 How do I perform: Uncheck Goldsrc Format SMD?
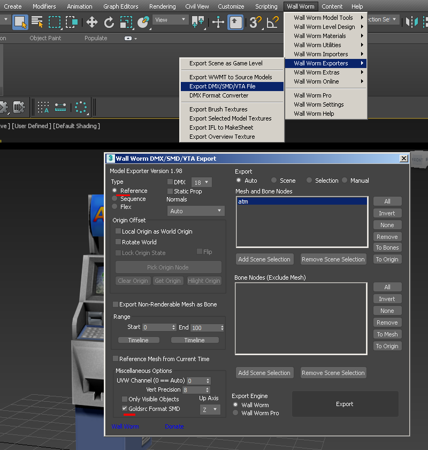tap(125, 408)
